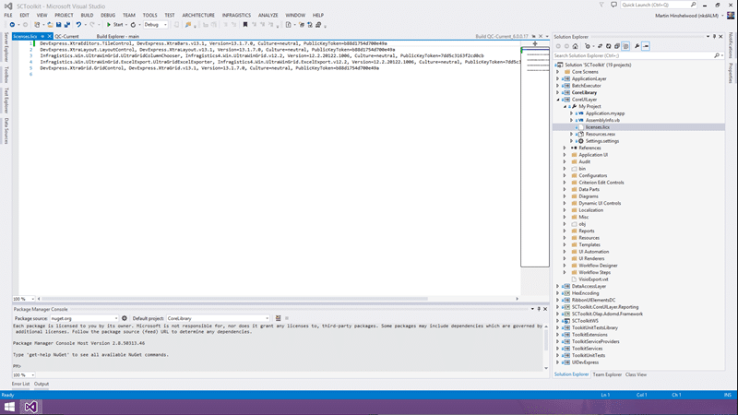Screen dimensions: 738x415
Task: Open the Debug configuration dropdown
Action: pyautogui.click(x=155, y=25)
